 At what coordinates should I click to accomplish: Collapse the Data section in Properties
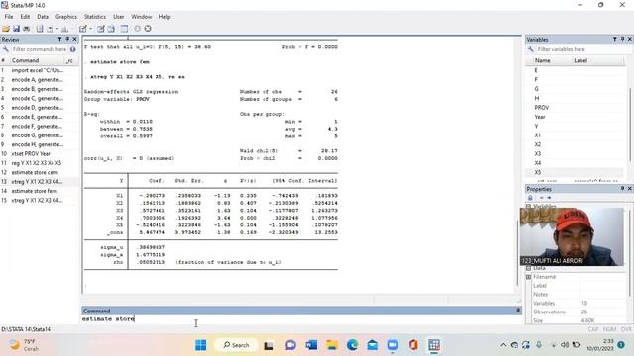pos(528,268)
